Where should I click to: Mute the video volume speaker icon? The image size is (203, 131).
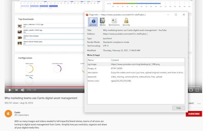23,90
